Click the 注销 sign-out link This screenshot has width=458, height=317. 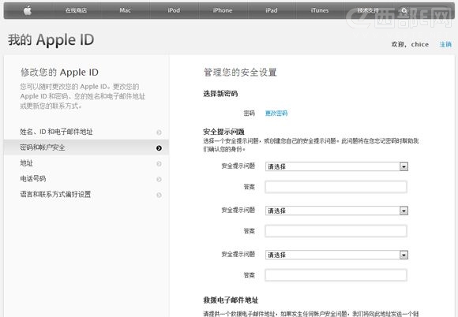pos(445,44)
